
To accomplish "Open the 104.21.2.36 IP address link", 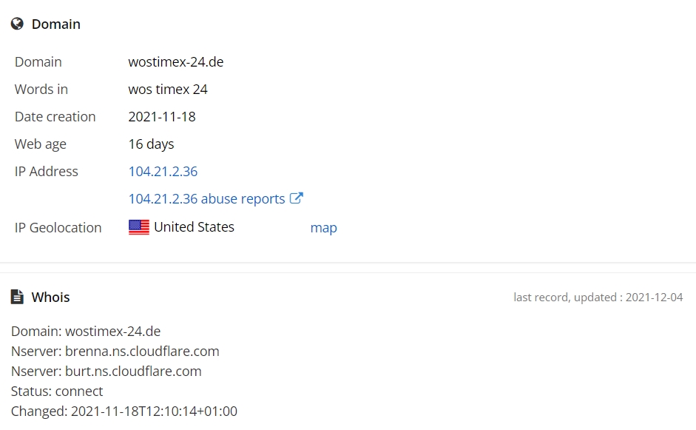I will click(x=163, y=171).
